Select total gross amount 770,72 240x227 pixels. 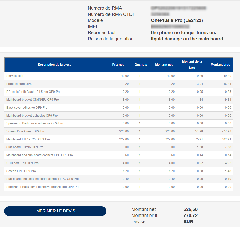tap(191, 215)
